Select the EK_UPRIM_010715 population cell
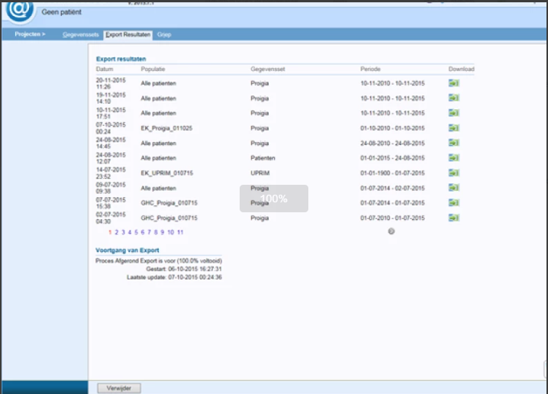 click(x=166, y=173)
